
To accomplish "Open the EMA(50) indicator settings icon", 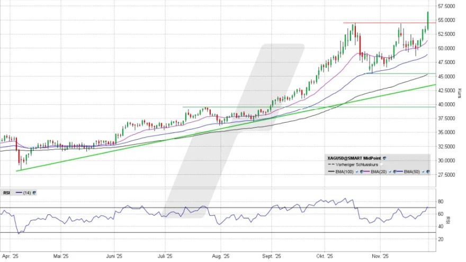I will pos(428,171).
